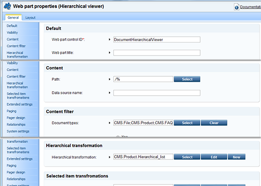Click the arrow beside the Path field

click(109, 79)
